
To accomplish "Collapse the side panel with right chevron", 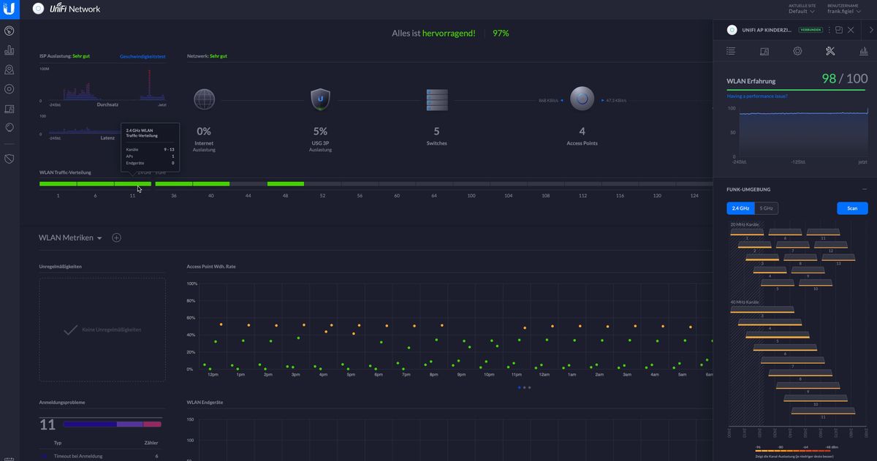I will point(871,30).
